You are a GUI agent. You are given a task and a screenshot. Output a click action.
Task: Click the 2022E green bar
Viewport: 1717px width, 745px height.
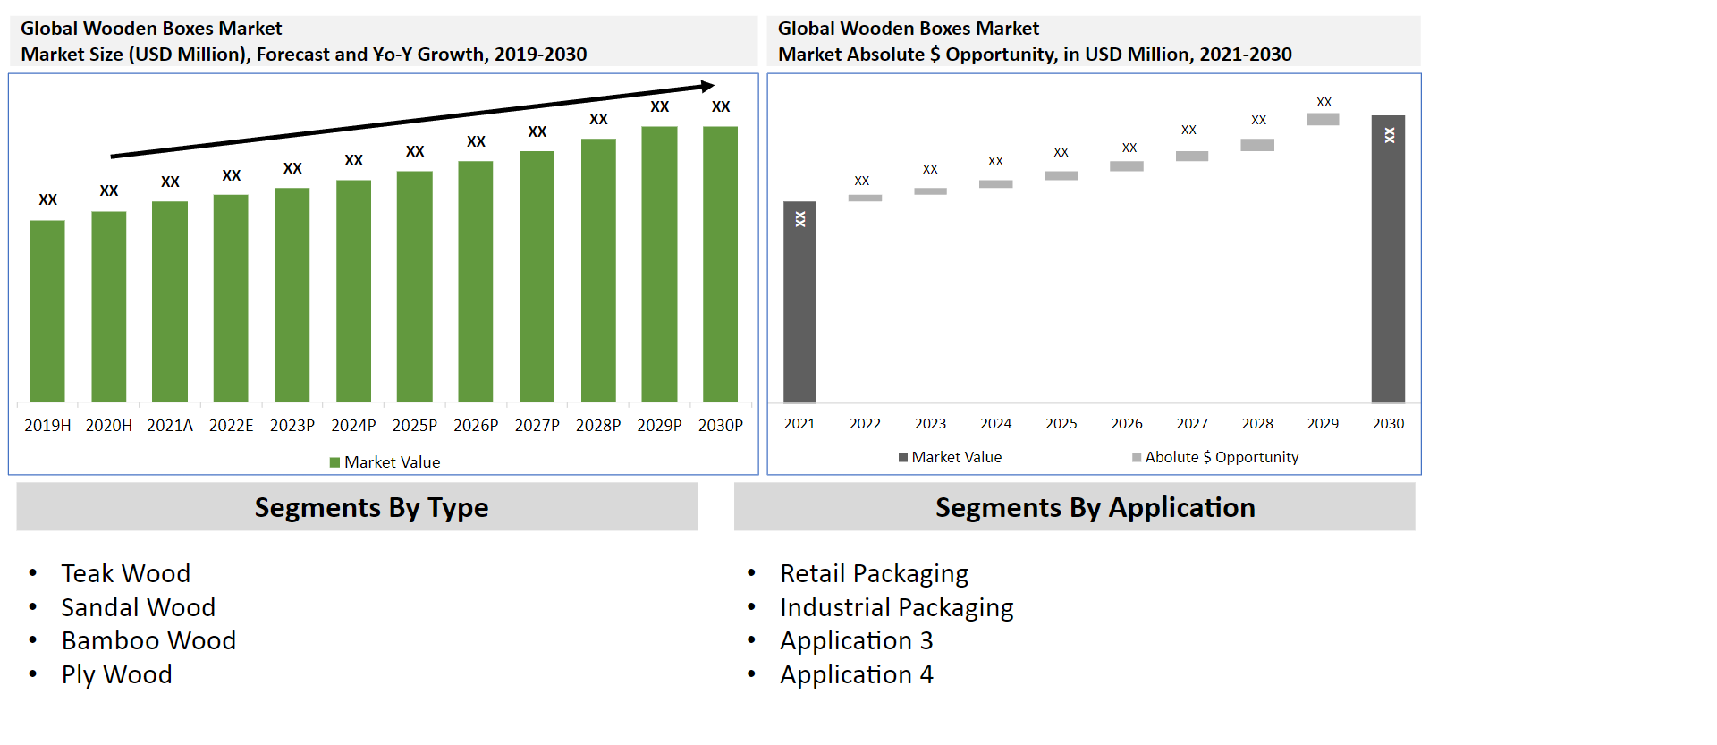point(231,298)
